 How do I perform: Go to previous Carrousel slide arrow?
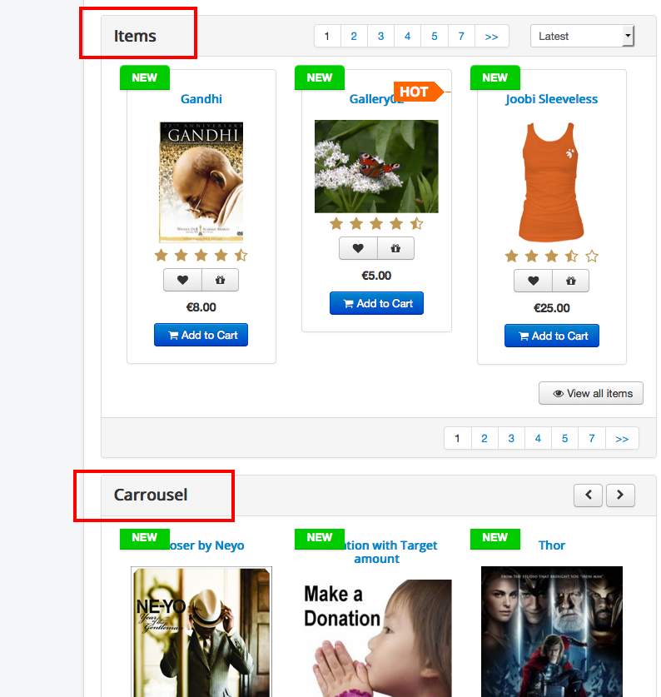pos(588,495)
